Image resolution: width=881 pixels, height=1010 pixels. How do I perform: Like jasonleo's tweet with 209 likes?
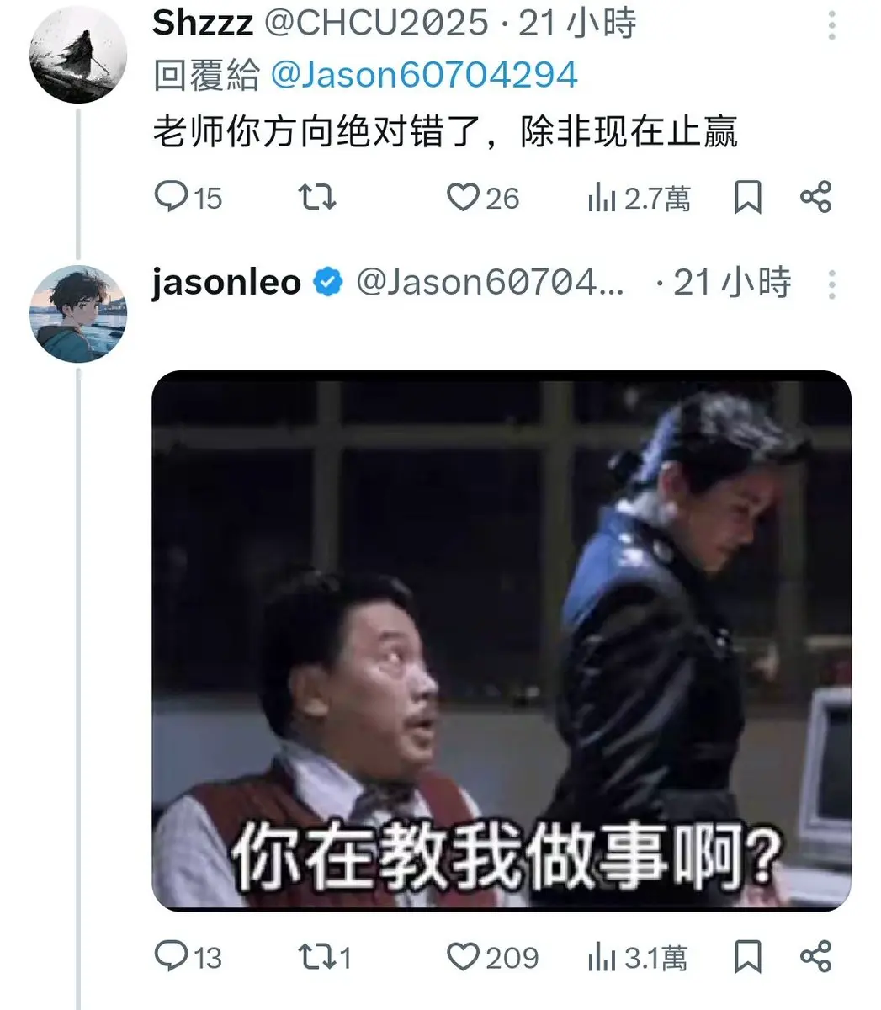491,957
